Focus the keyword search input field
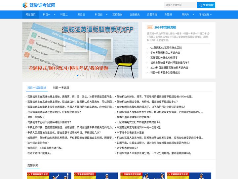 click(x=180, y=5)
